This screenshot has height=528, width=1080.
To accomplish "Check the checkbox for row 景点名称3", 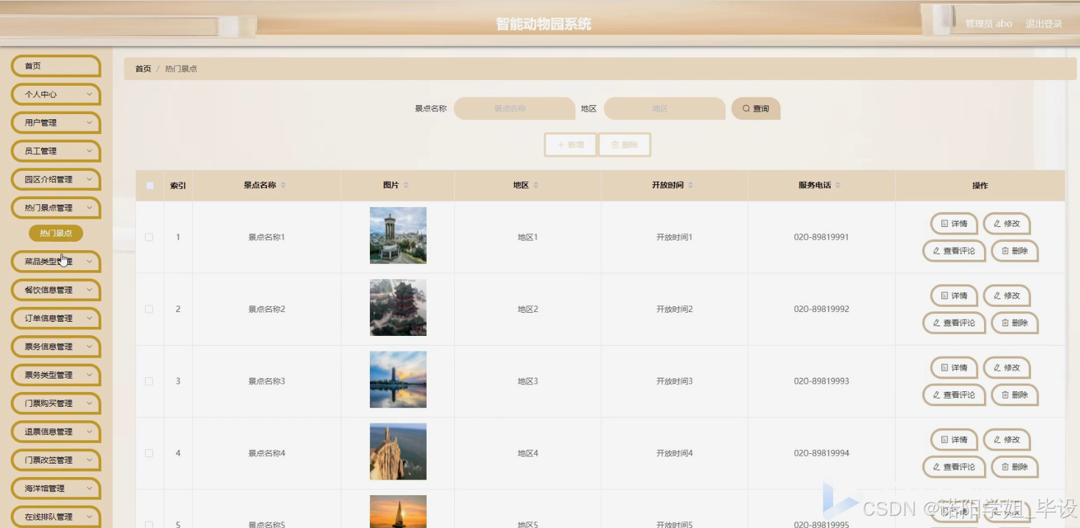I will 149,382.
